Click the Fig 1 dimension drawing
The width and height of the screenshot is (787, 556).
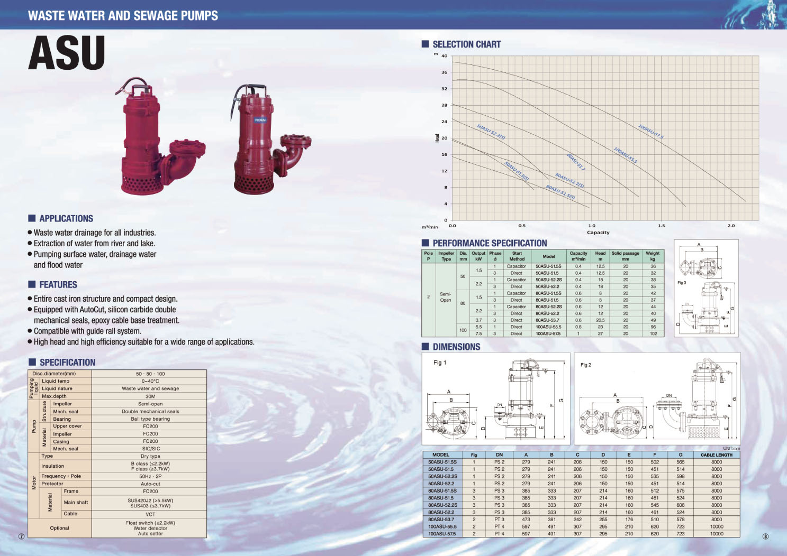[x=496, y=399]
